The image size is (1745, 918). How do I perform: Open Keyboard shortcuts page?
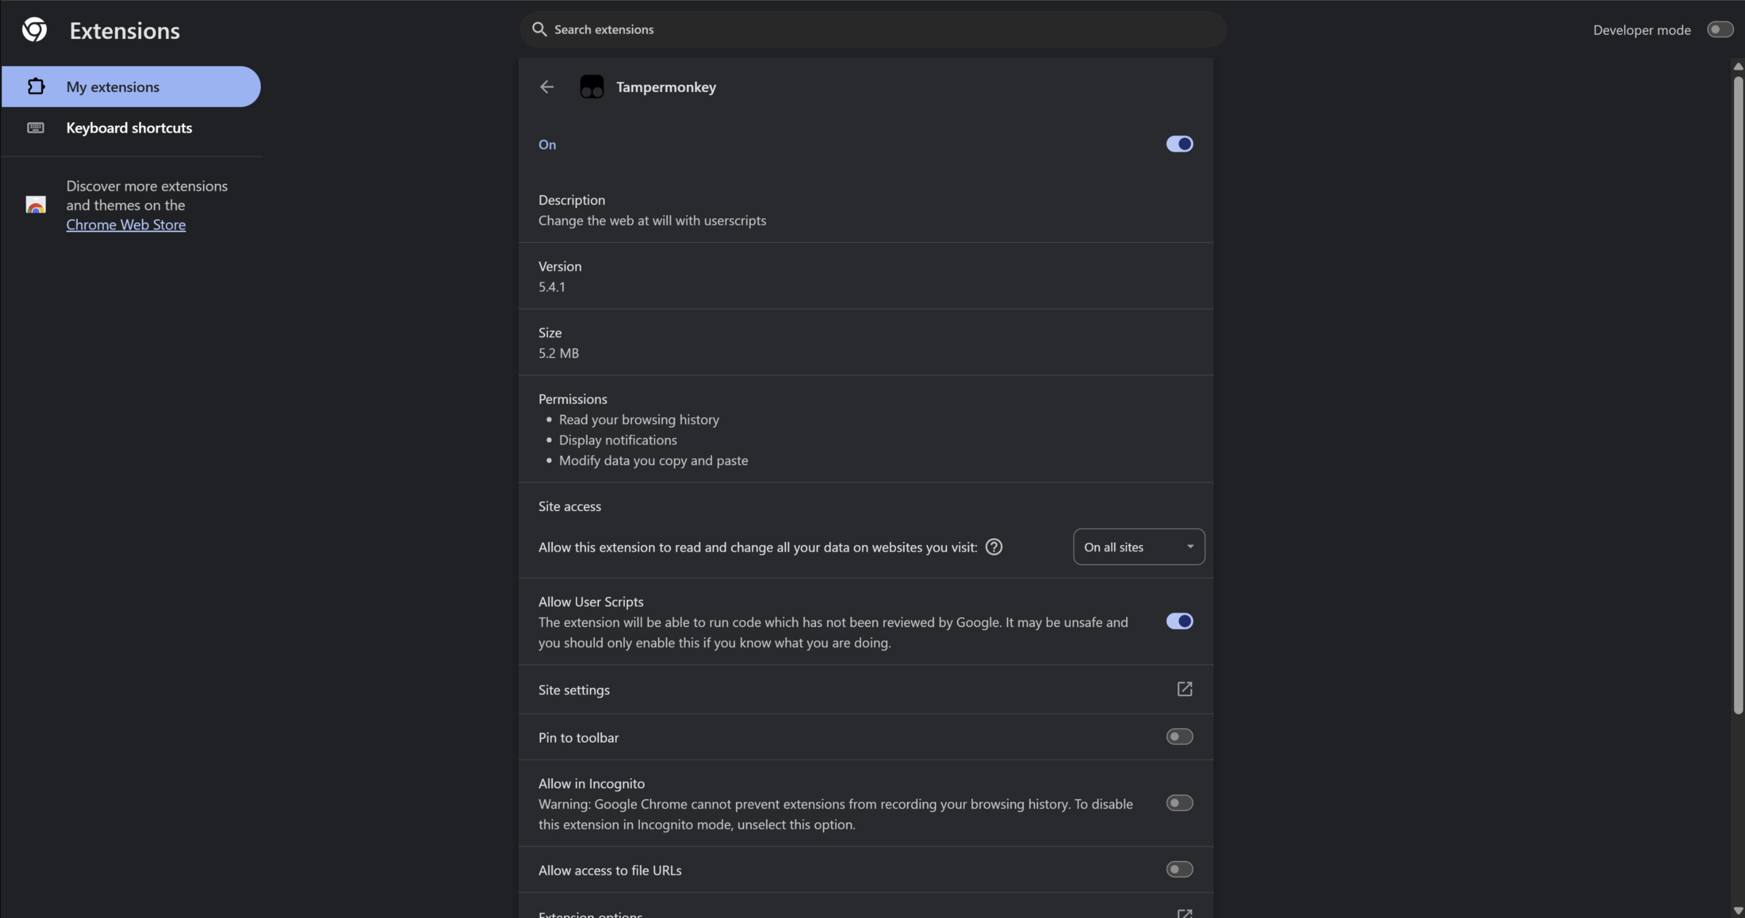pyautogui.click(x=129, y=128)
